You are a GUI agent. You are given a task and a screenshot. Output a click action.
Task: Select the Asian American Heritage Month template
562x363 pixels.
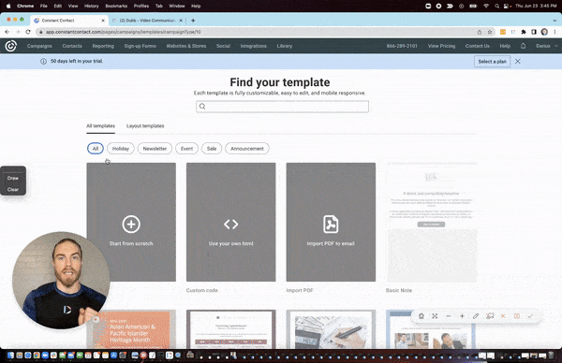point(131,329)
